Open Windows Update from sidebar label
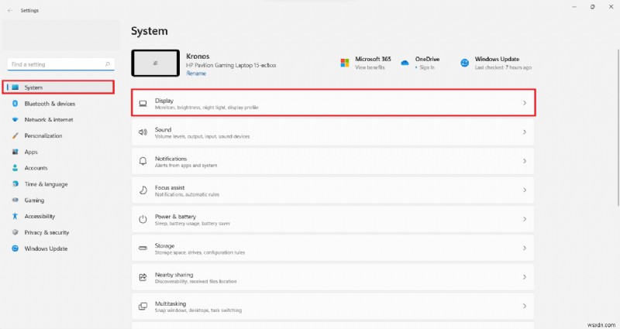 (x=46, y=248)
